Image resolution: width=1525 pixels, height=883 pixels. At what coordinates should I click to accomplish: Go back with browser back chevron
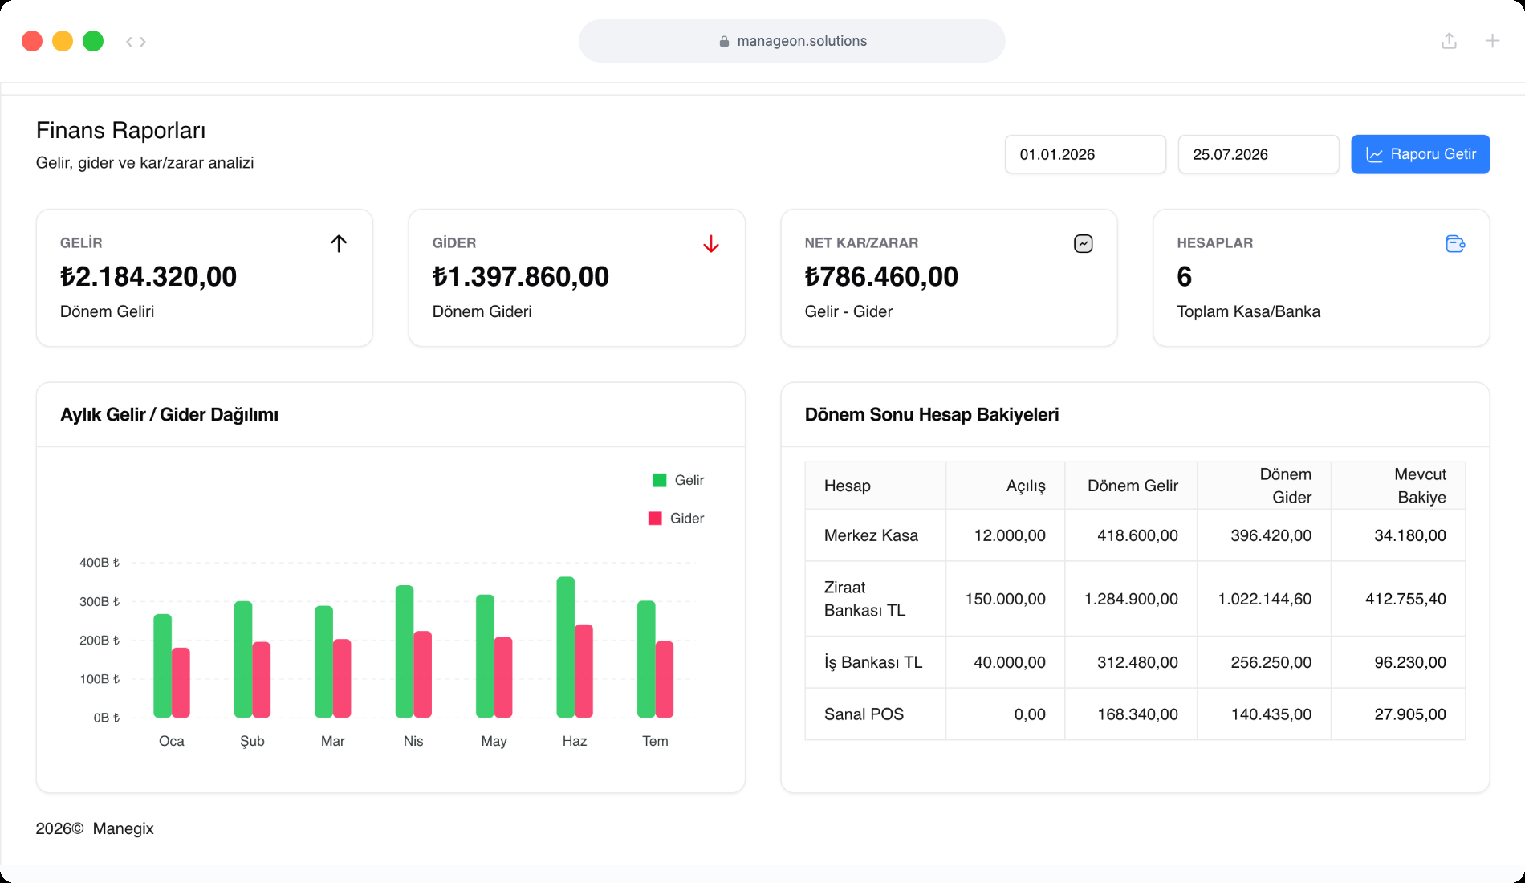point(128,42)
